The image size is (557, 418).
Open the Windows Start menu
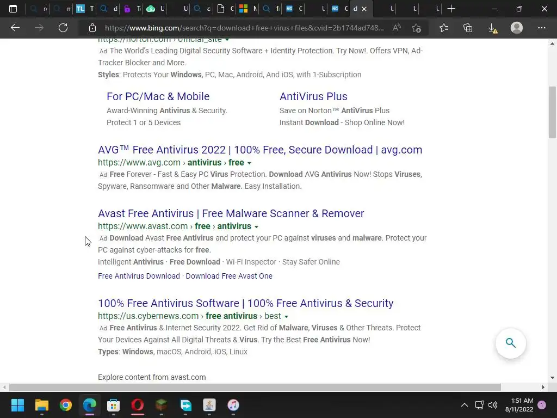17,405
